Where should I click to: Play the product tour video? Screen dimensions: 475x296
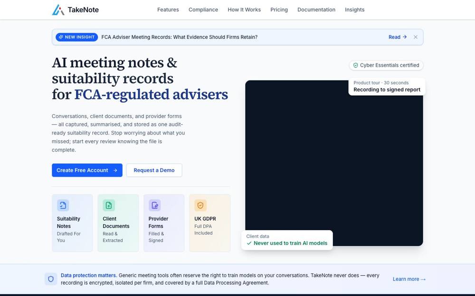[x=334, y=163]
